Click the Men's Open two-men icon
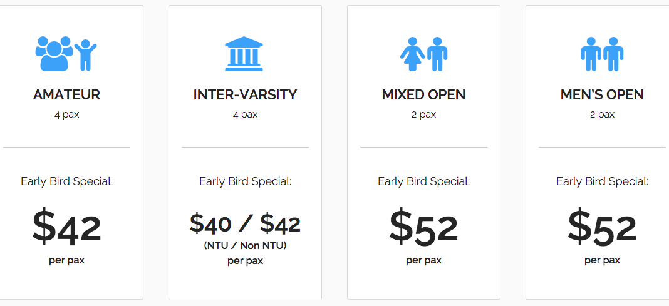The height and width of the screenshot is (306, 669). 602,54
